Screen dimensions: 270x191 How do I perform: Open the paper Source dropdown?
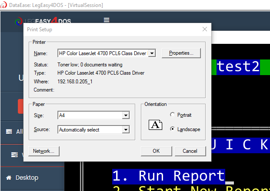pos(126,130)
